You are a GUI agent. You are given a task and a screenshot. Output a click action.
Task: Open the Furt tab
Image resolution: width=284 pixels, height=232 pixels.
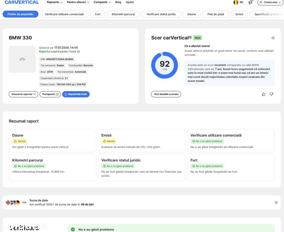(98, 14)
